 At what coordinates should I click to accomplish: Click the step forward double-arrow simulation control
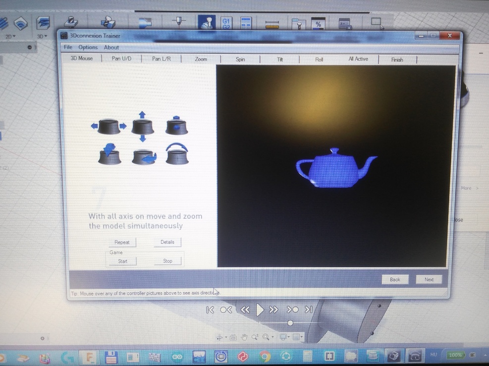(x=273, y=310)
